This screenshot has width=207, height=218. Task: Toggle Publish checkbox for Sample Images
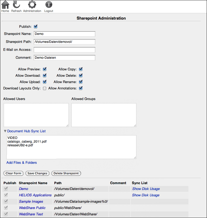point(6,201)
